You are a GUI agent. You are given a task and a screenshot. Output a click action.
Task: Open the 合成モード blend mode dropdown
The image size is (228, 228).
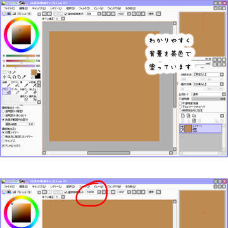click(208, 94)
